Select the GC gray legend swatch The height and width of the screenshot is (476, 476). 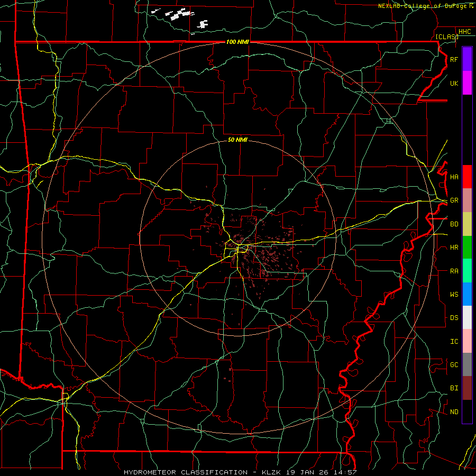point(467,364)
